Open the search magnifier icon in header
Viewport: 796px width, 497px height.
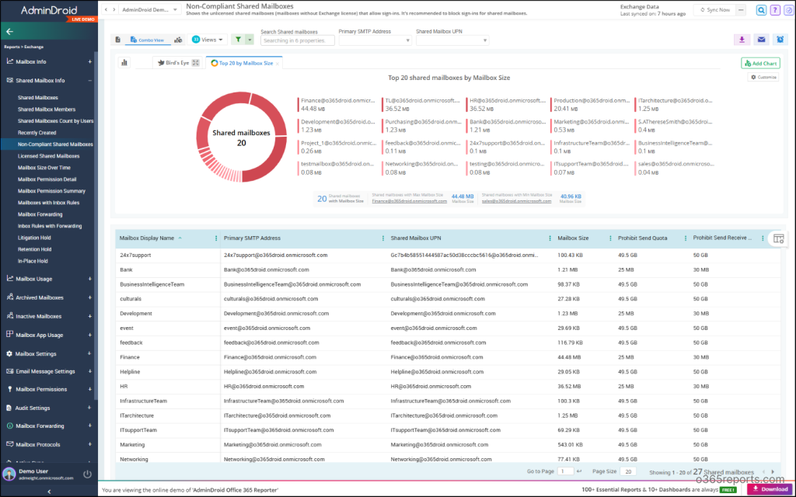[761, 10]
